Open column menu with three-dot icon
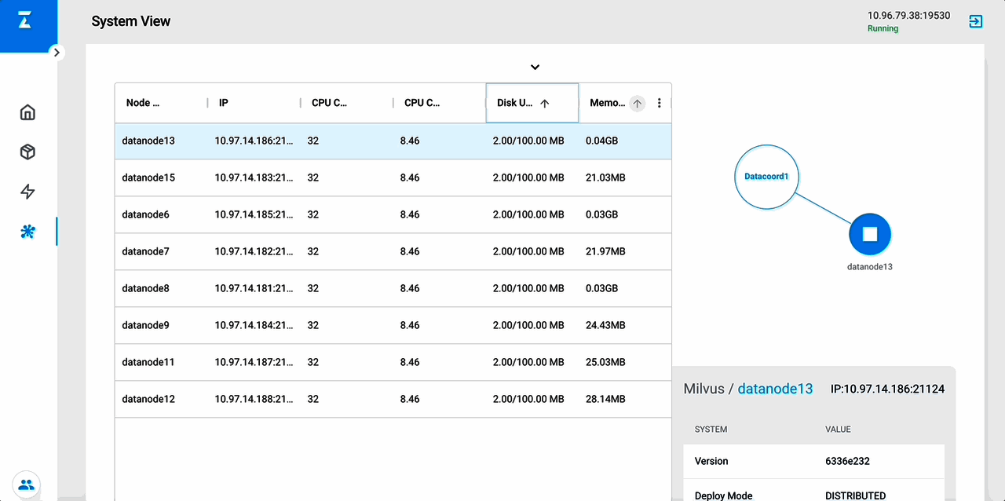Image resolution: width=1005 pixels, height=501 pixels. (659, 103)
